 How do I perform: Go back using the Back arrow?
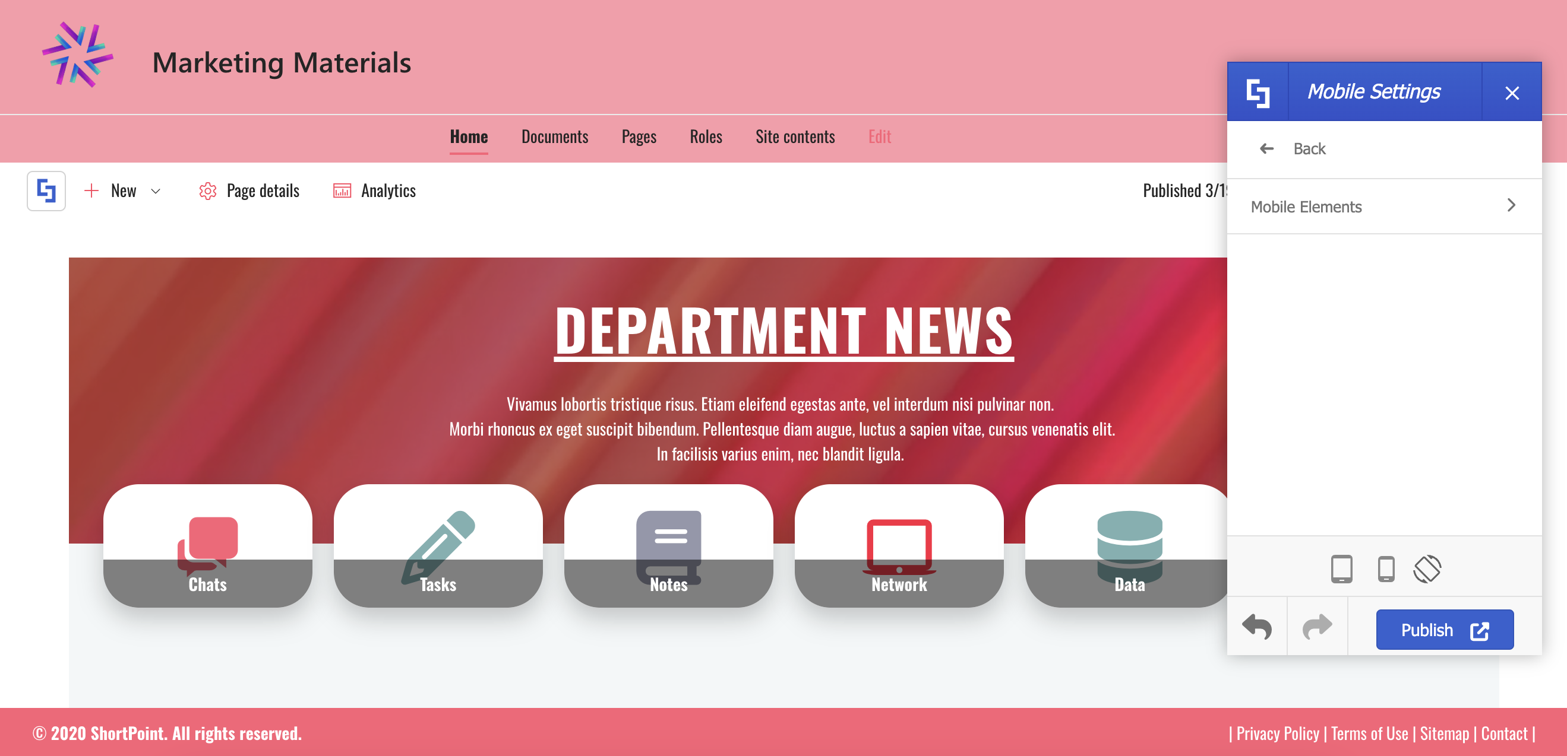1266,149
